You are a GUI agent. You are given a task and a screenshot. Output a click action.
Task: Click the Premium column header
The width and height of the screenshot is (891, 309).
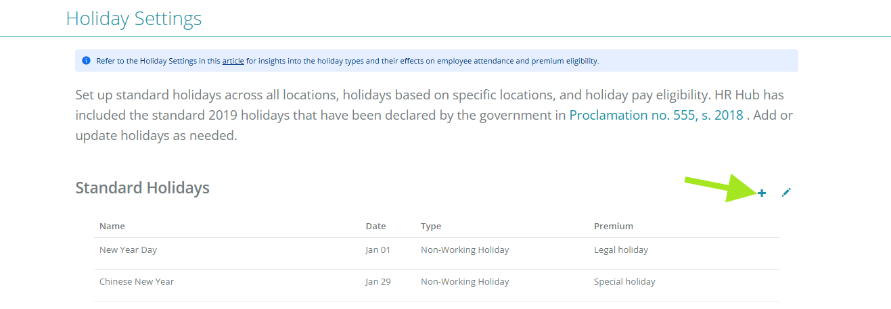614,226
